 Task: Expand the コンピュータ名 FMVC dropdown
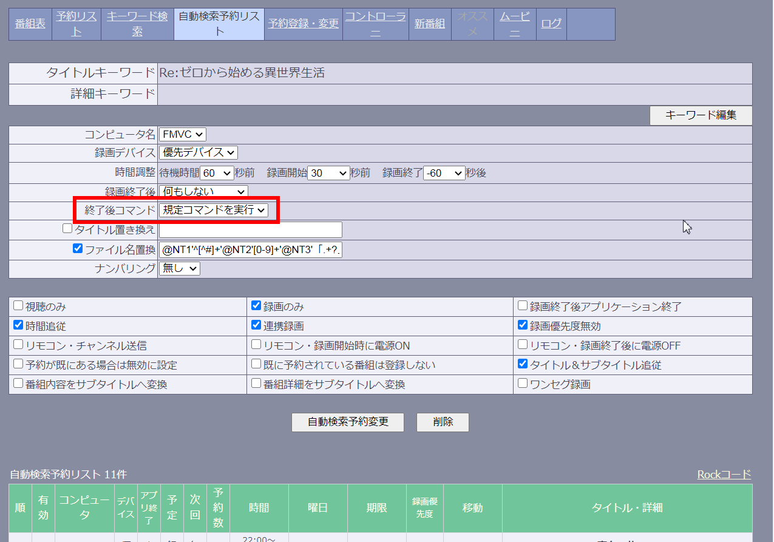(x=183, y=134)
